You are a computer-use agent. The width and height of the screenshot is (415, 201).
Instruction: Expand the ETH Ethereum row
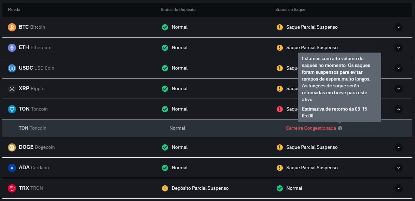coord(398,47)
